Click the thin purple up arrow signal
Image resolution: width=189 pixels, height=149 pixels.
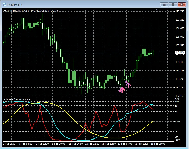128,85
